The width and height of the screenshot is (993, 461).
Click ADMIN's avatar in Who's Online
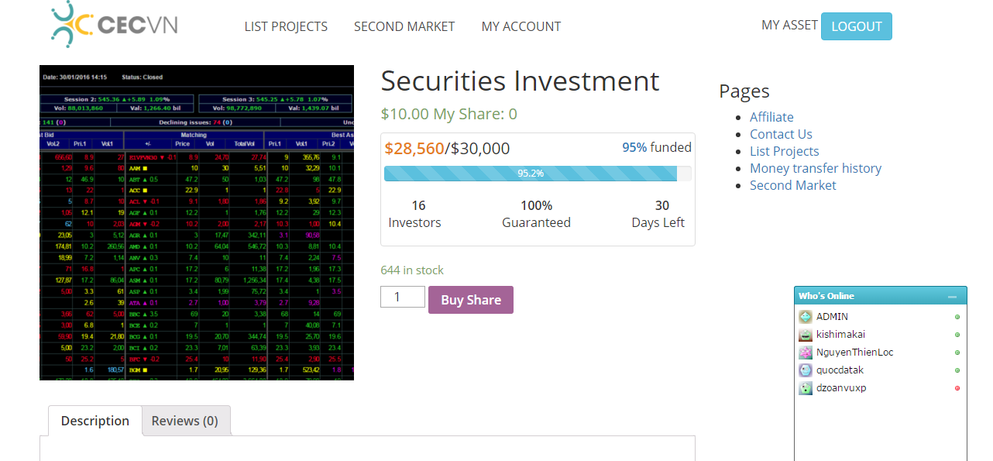coord(806,317)
